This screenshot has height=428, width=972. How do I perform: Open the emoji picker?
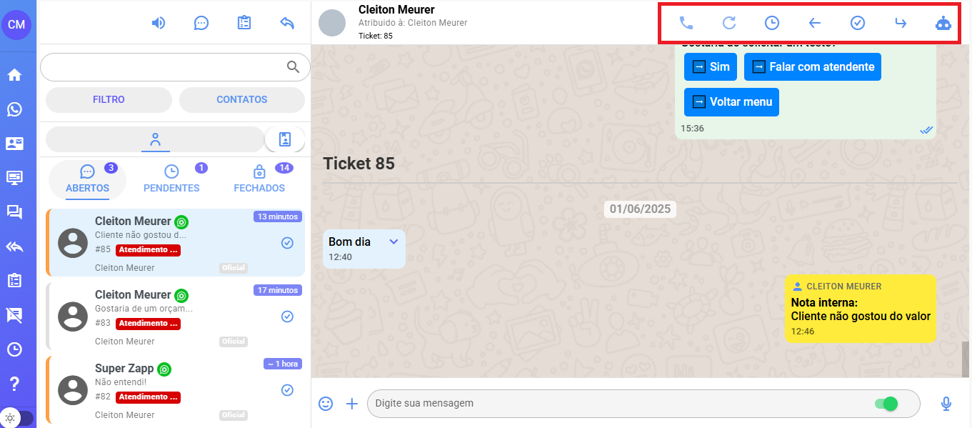click(326, 404)
